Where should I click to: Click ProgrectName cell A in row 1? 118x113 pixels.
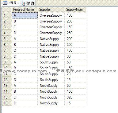pos(25,15)
